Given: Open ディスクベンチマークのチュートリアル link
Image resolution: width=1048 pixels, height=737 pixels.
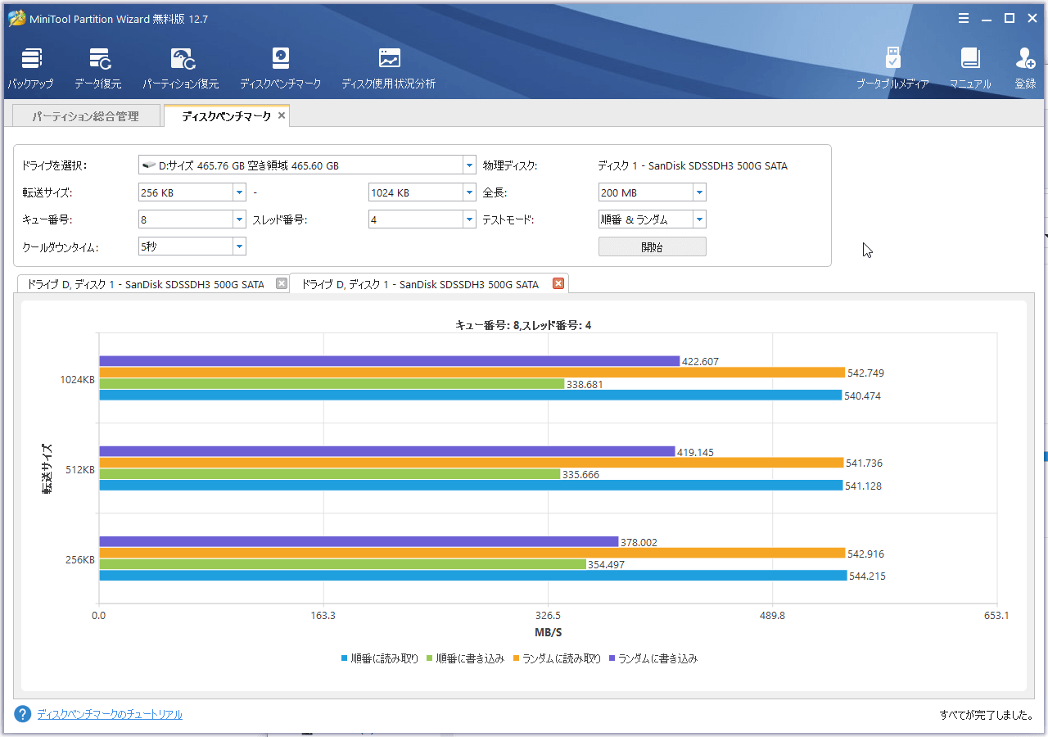Looking at the screenshot, I should 110,714.
